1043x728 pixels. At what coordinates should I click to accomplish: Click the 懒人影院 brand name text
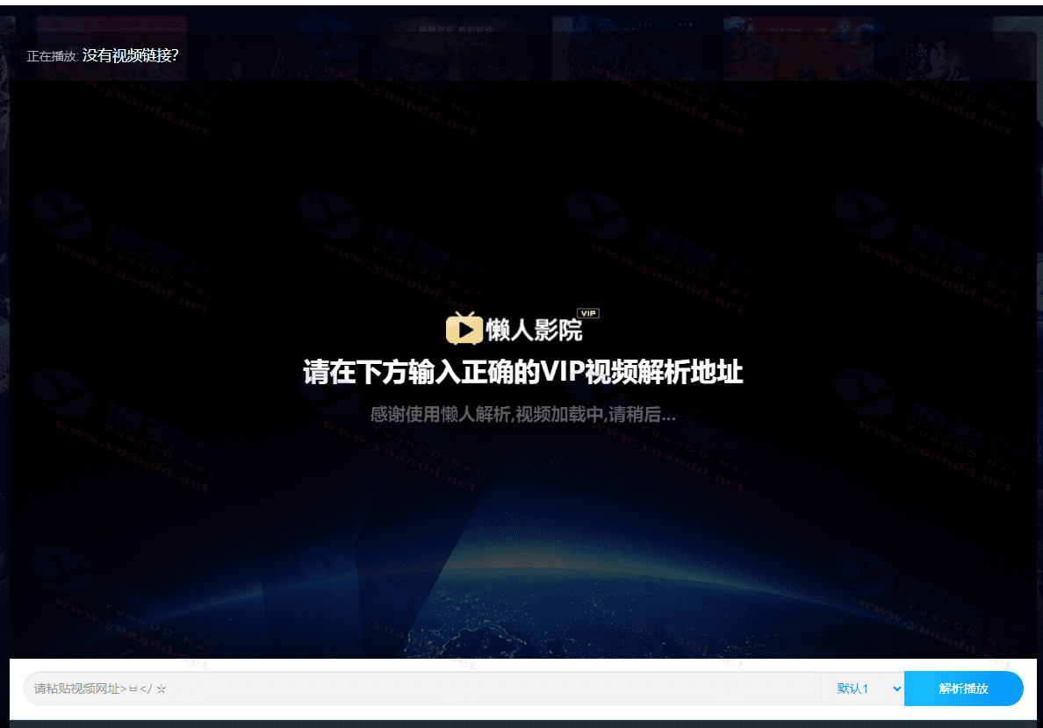(534, 331)
